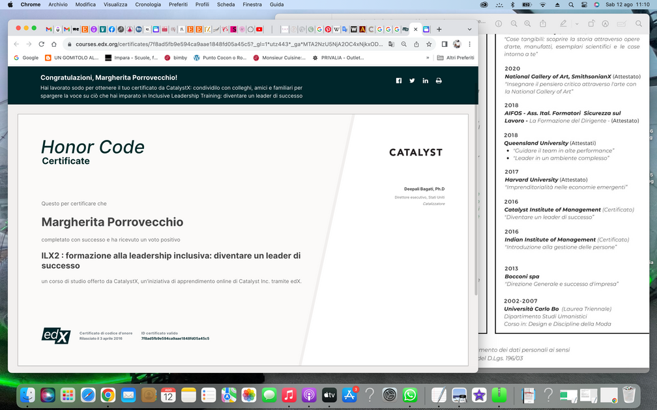Translate this page icon in address bar
The width and height of the screenshot is (657, 410).
(391, 44)
